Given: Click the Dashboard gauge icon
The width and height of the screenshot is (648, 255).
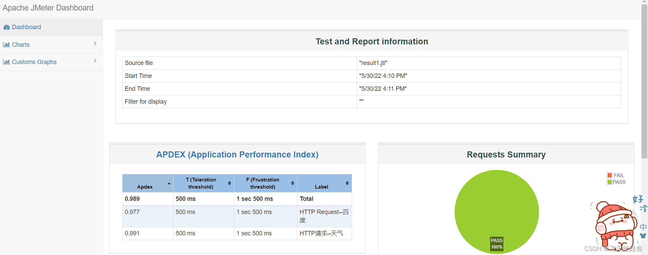Looking at the screenshot, I should [x=6, y=27].
